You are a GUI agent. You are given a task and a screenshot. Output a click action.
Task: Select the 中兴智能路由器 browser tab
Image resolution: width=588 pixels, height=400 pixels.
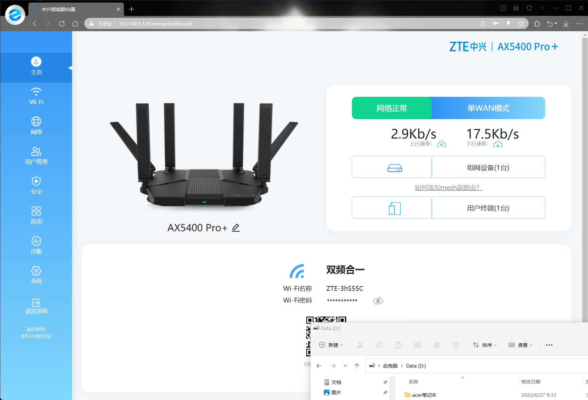click(x=76, y=9)
